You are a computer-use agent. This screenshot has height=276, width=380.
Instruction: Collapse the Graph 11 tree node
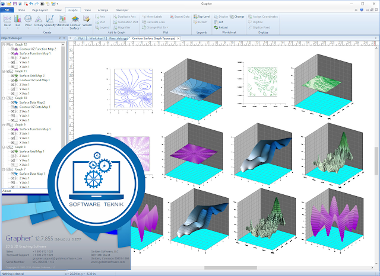tap(4, 71)
